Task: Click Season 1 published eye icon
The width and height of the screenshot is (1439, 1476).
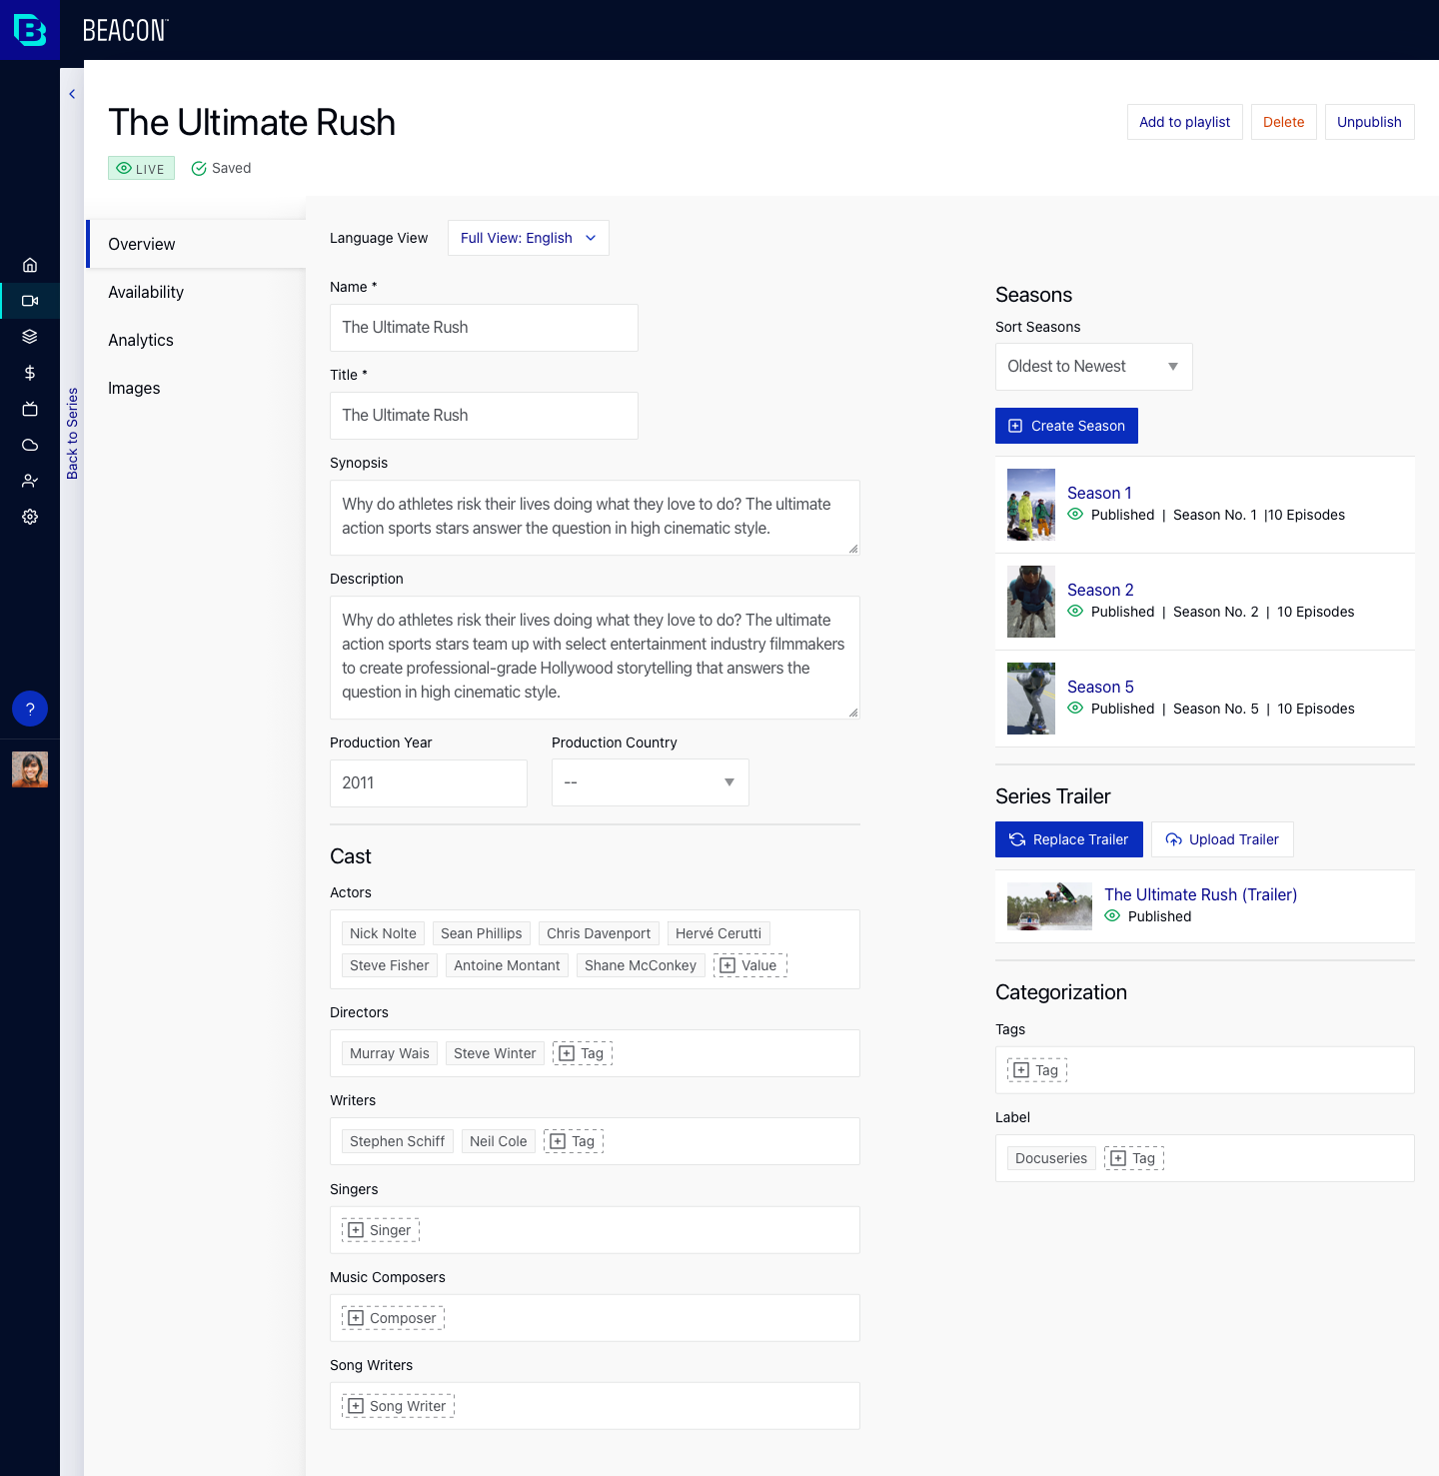Action: (1075, 514)
